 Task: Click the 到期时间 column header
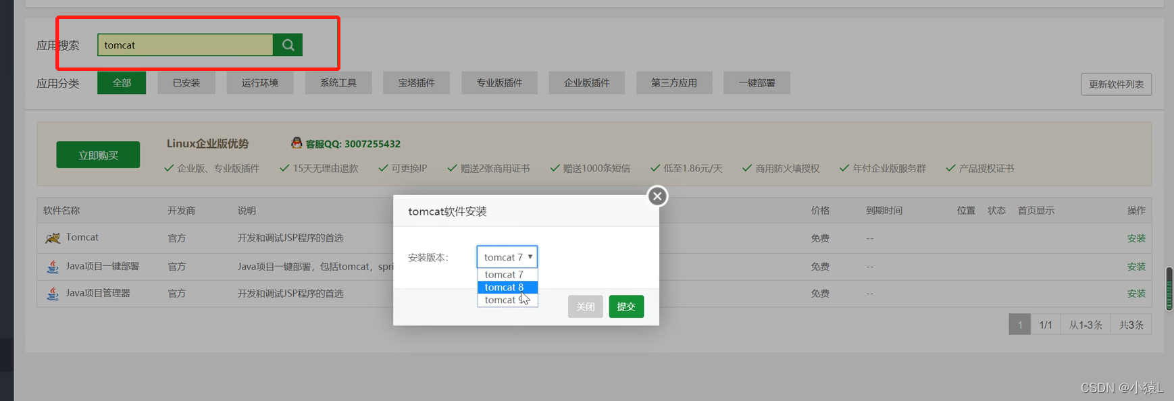tap(884, 211)
